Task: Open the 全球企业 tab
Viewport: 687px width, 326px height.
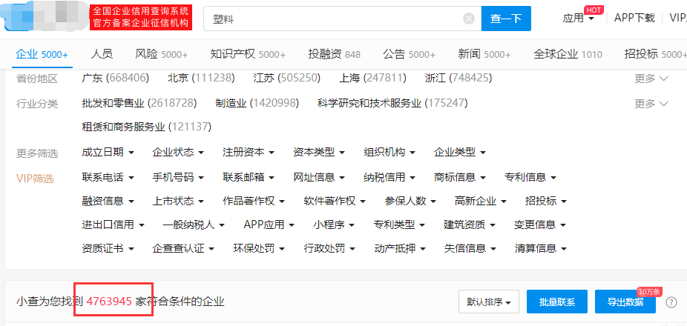Action: coord(568,54)
